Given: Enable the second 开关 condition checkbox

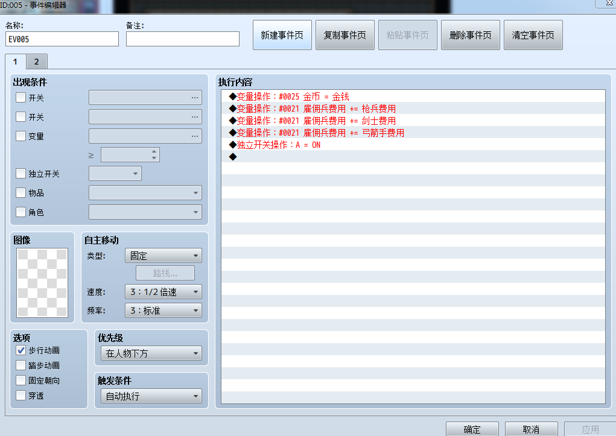Looking at the screenshot, I should (x=21, y=116).
